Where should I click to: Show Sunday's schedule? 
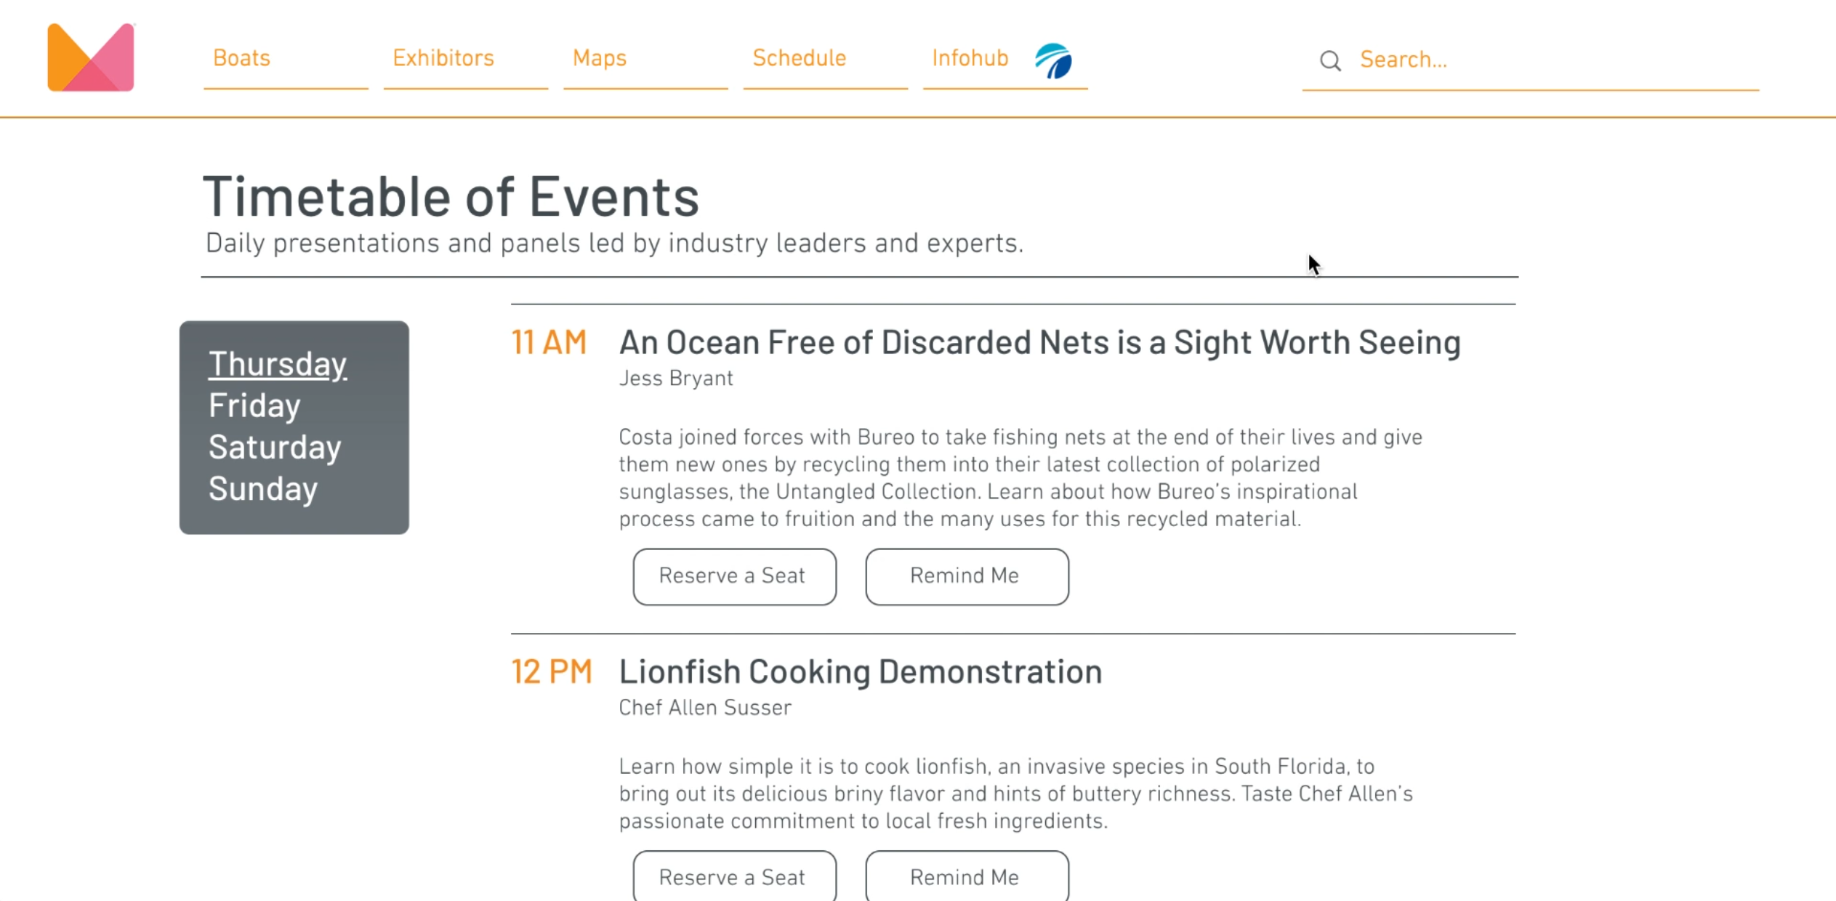coord(263,488)
